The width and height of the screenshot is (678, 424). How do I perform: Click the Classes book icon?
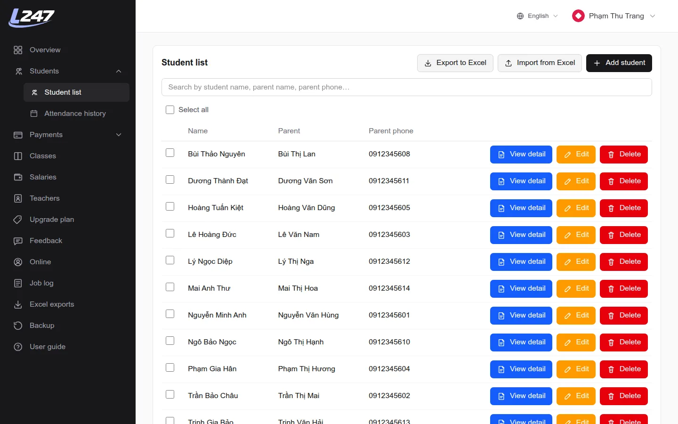18,156
